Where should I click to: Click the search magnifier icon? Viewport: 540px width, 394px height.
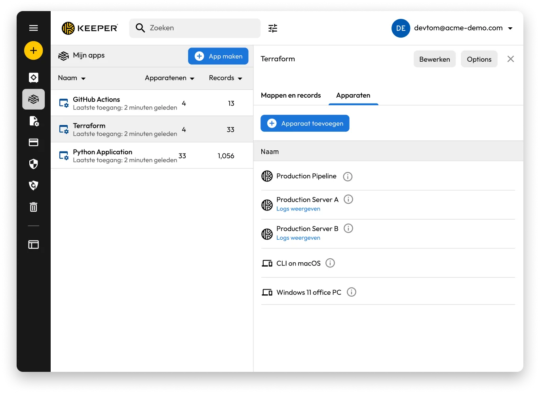[x=140, y=28]
